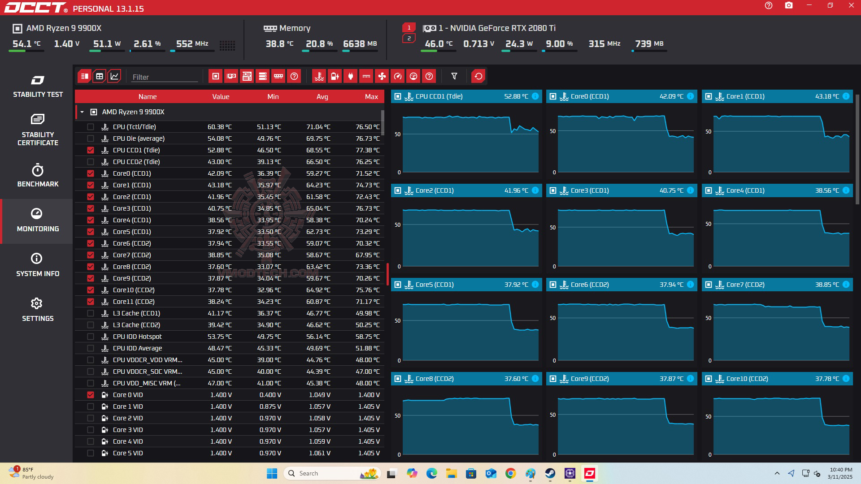
Task: Toggle GPU sensors filter icon
Action: [231, 76]
